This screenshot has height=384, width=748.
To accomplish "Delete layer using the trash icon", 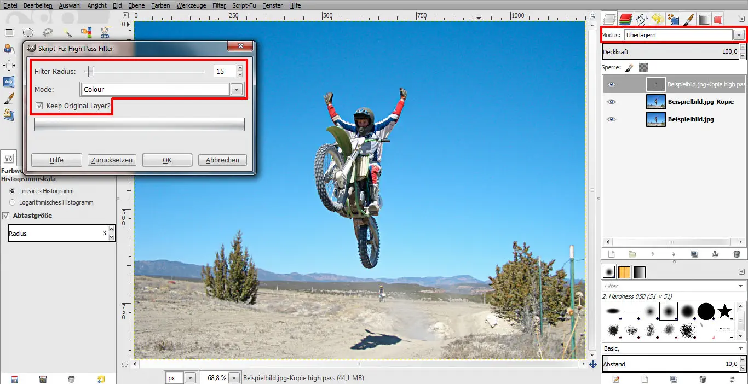I will tap(737, 254).
